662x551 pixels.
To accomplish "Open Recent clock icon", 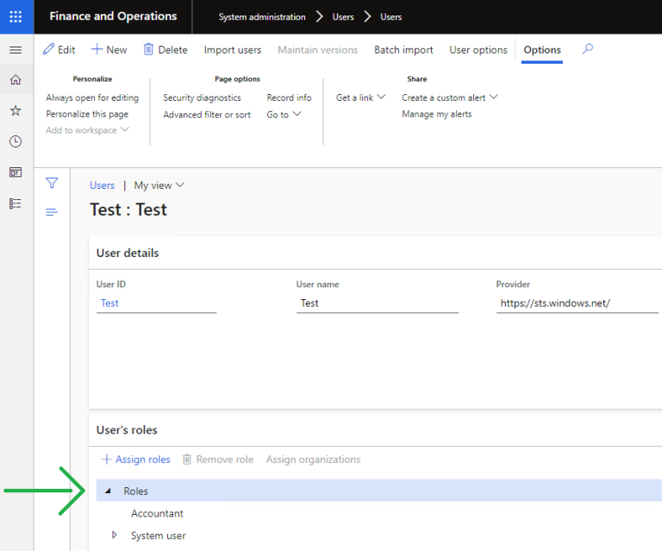I will [16, 141].
